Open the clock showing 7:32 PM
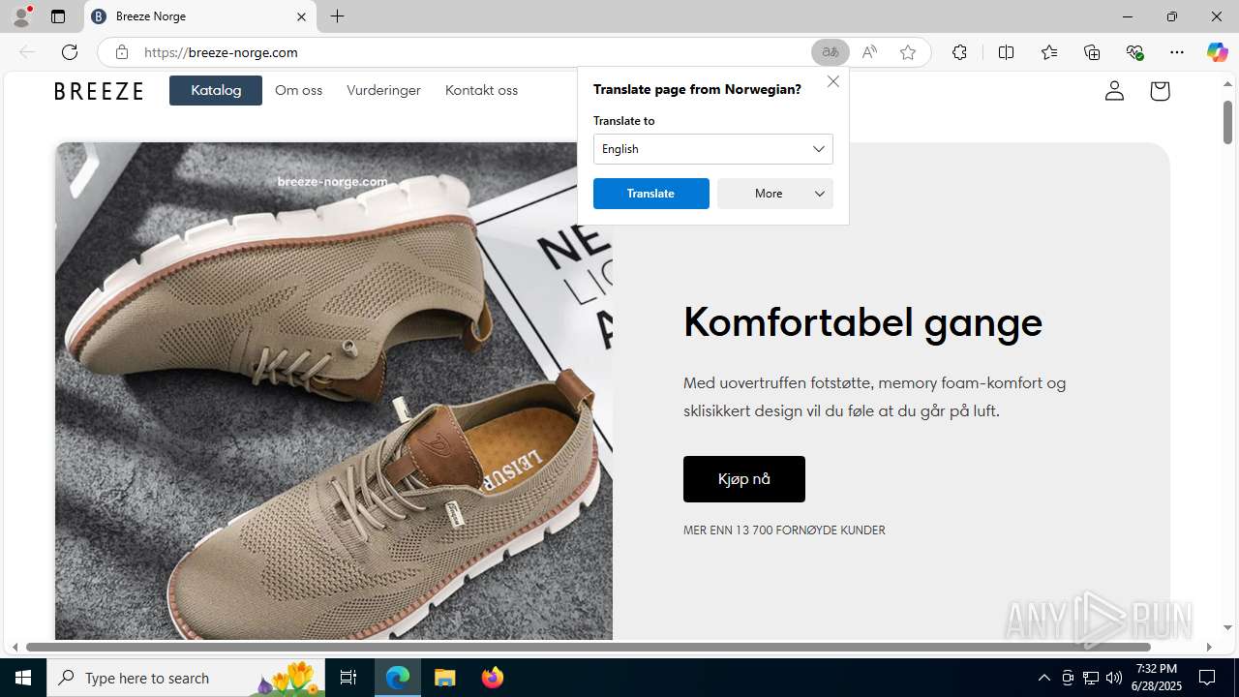Viewport: 1239px width, 697px height. click(1158, 678)
